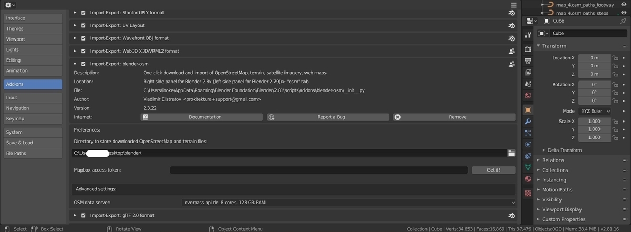Disable the UV Layout add-on checkbox
This screenshot has height=232, width=631.
click(83, 25)
